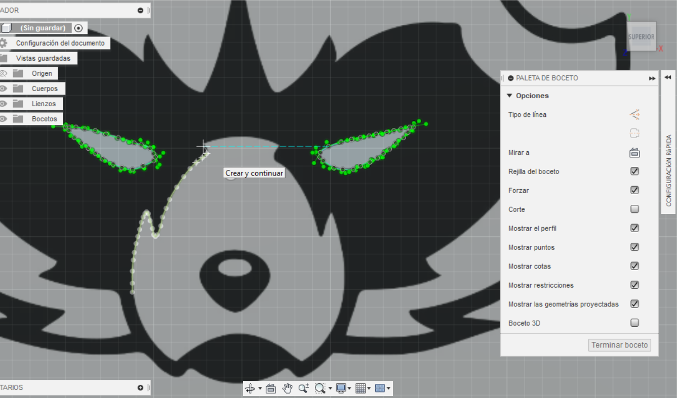Toggle the Rejilla del boceto checkbox
Viewport: 677px width, 398px height.
tap(634, 171)
